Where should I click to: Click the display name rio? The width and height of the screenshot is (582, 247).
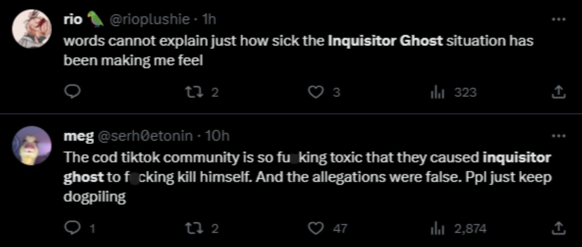point(73,19)
